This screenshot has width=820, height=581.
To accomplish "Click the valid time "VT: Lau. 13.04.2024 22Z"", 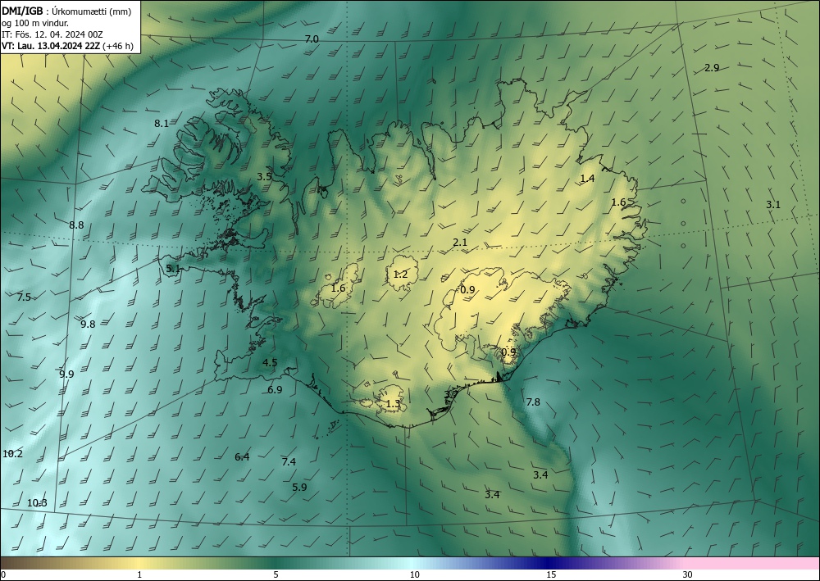I will pos(51,46).
